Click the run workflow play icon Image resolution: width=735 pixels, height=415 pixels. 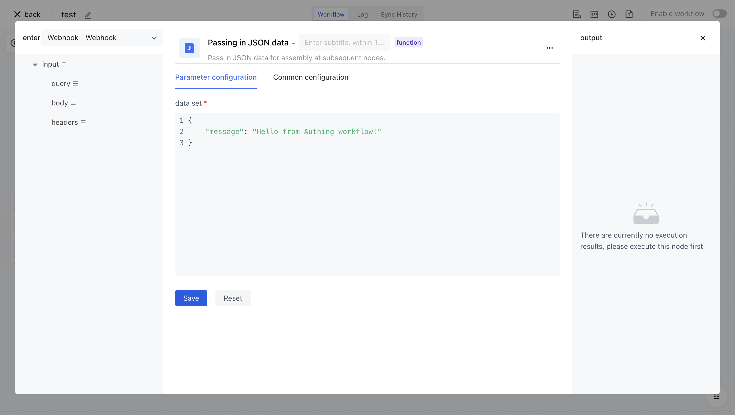pos(611,14)
